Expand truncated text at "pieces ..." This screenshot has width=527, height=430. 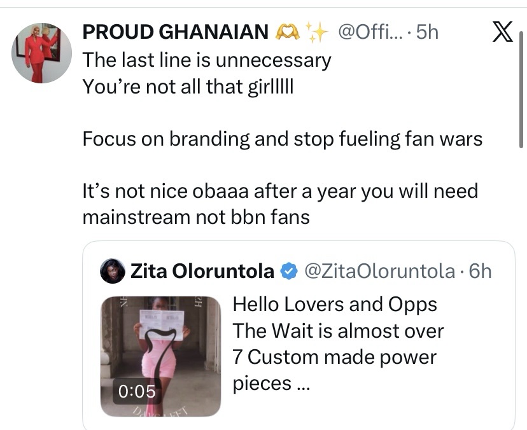pyautogui.click(x=270, y=384)
